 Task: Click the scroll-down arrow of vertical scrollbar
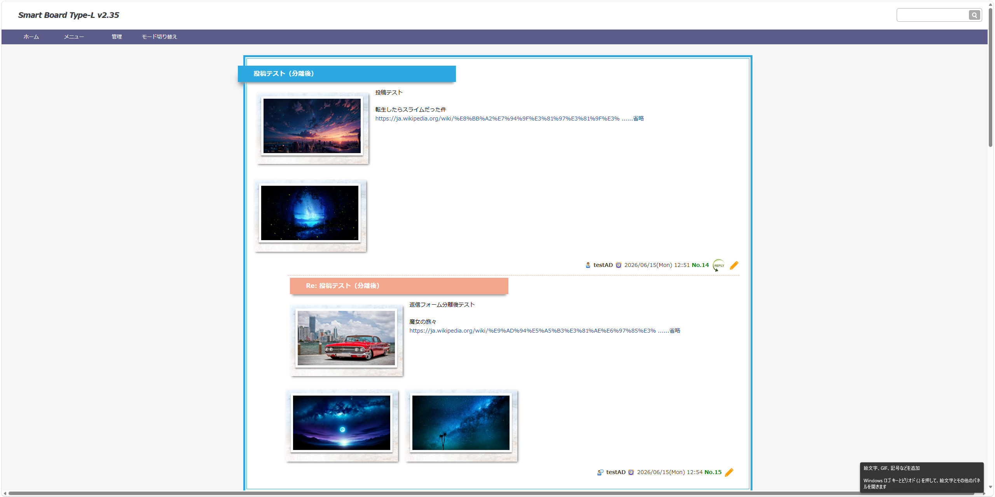991,487
